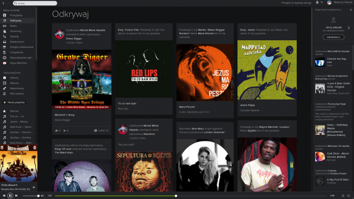The image size is (354, 199).
Task: Click the Obserwuj button for Jerzy Łabuda
Action: point(333,37)
